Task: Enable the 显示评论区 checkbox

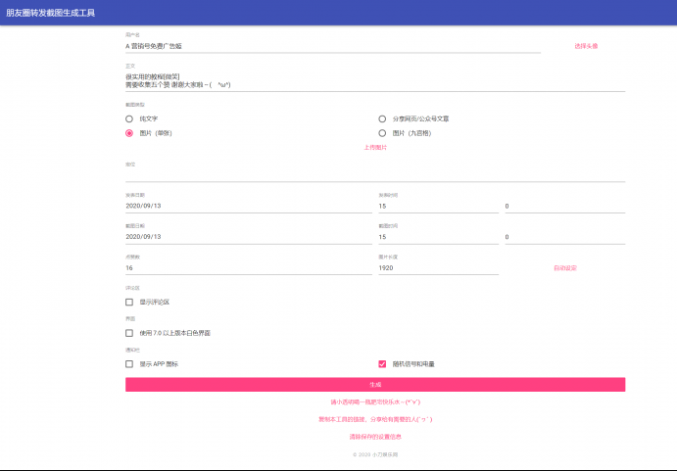Action: pos(129,303)
